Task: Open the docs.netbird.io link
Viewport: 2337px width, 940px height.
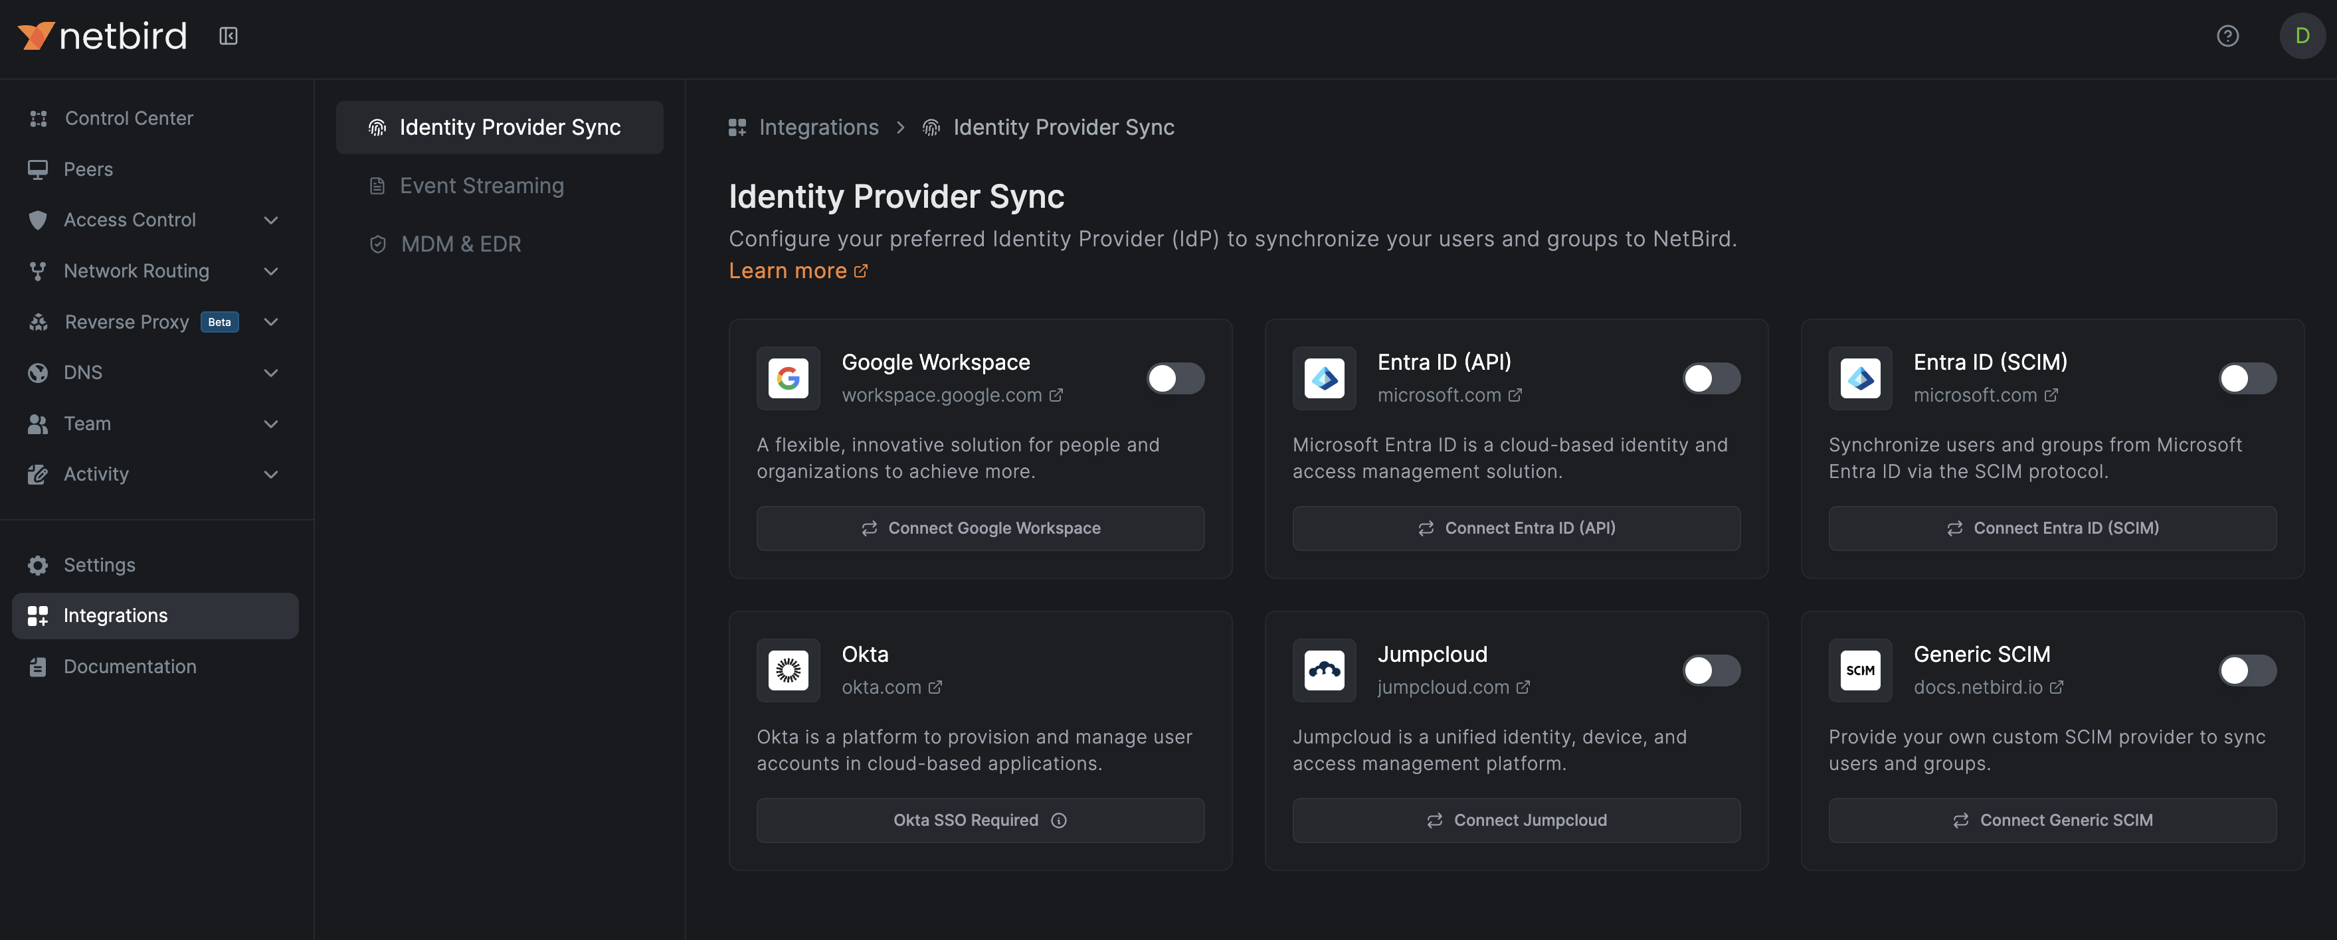Action: [1989, 687]
